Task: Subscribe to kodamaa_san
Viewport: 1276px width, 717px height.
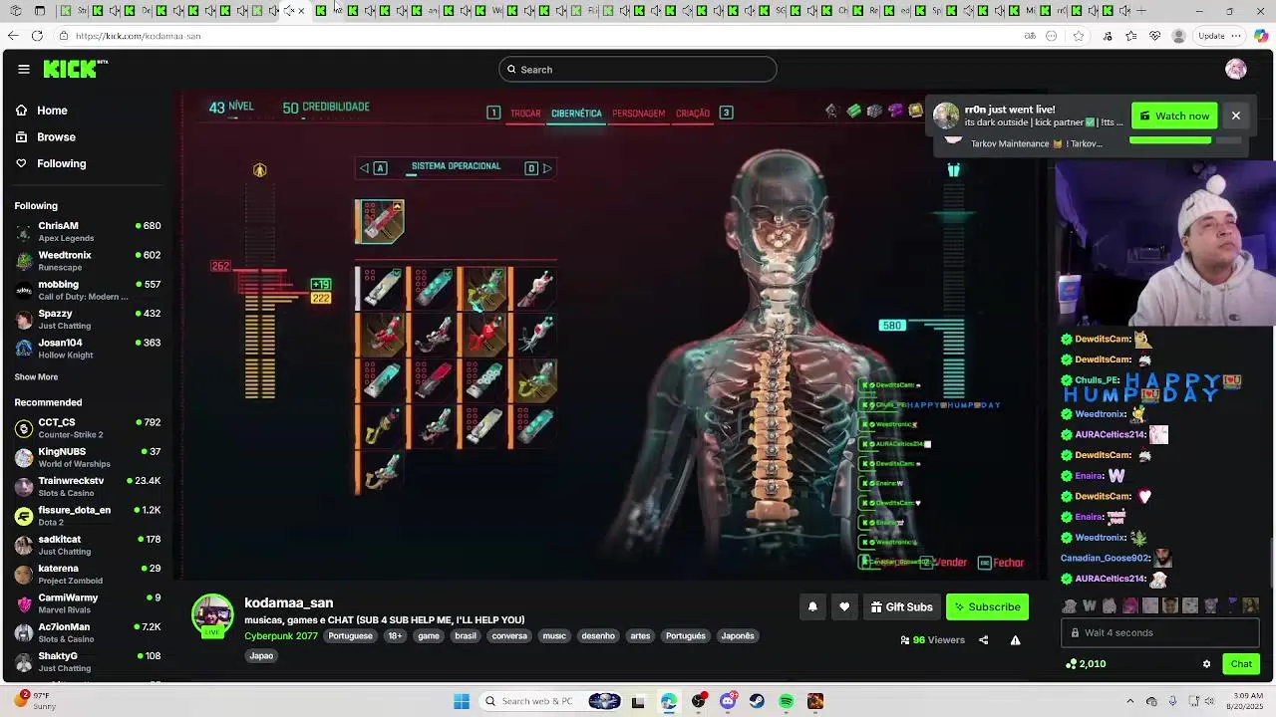Action: point(987,606)
